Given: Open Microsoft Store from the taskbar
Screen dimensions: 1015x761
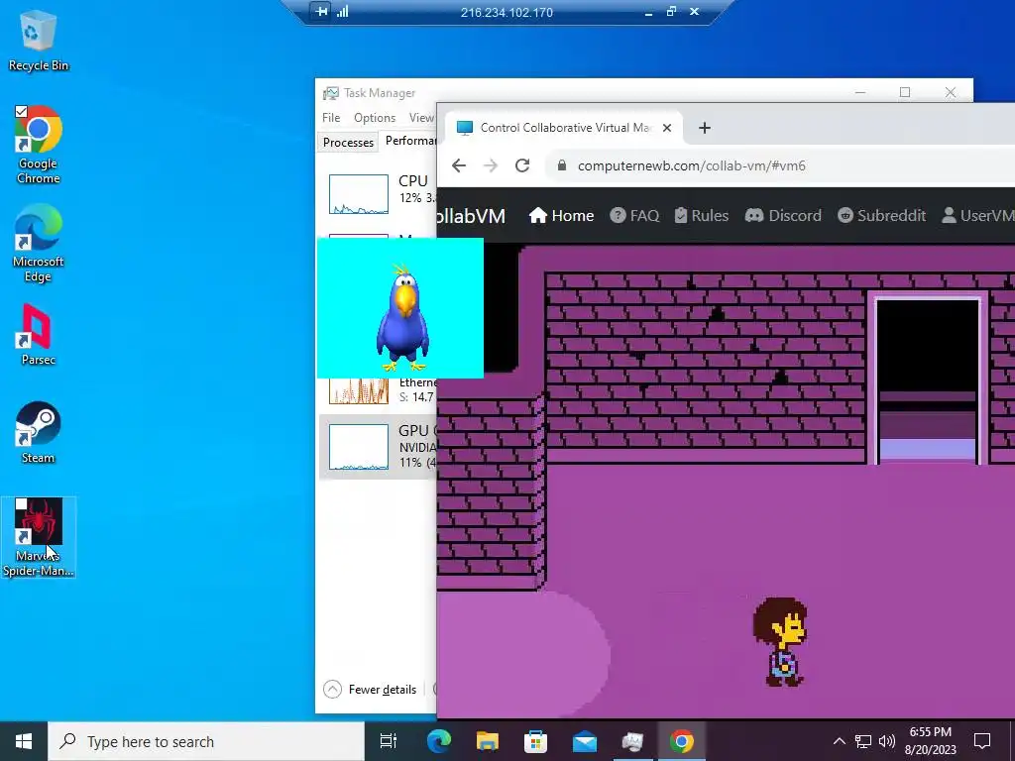Looking at the screenshot, I should tap(536, 741).
